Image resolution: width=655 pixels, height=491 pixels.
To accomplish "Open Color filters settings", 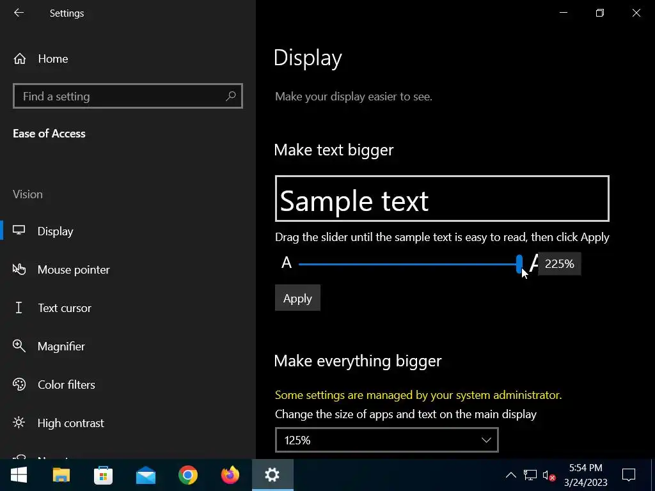I will coord(66,385).
